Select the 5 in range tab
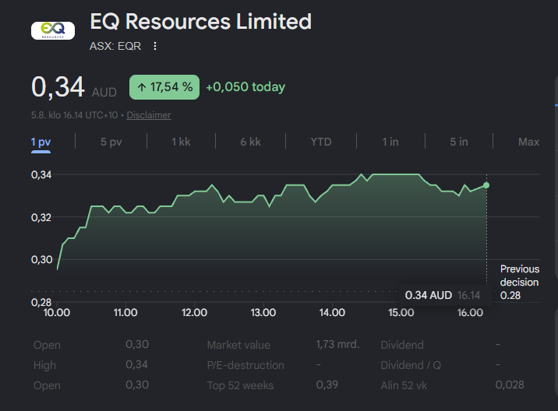558x411 pixels. 459,142
